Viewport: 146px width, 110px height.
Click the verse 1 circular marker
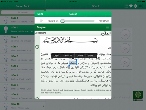click(x=37, y=47)
